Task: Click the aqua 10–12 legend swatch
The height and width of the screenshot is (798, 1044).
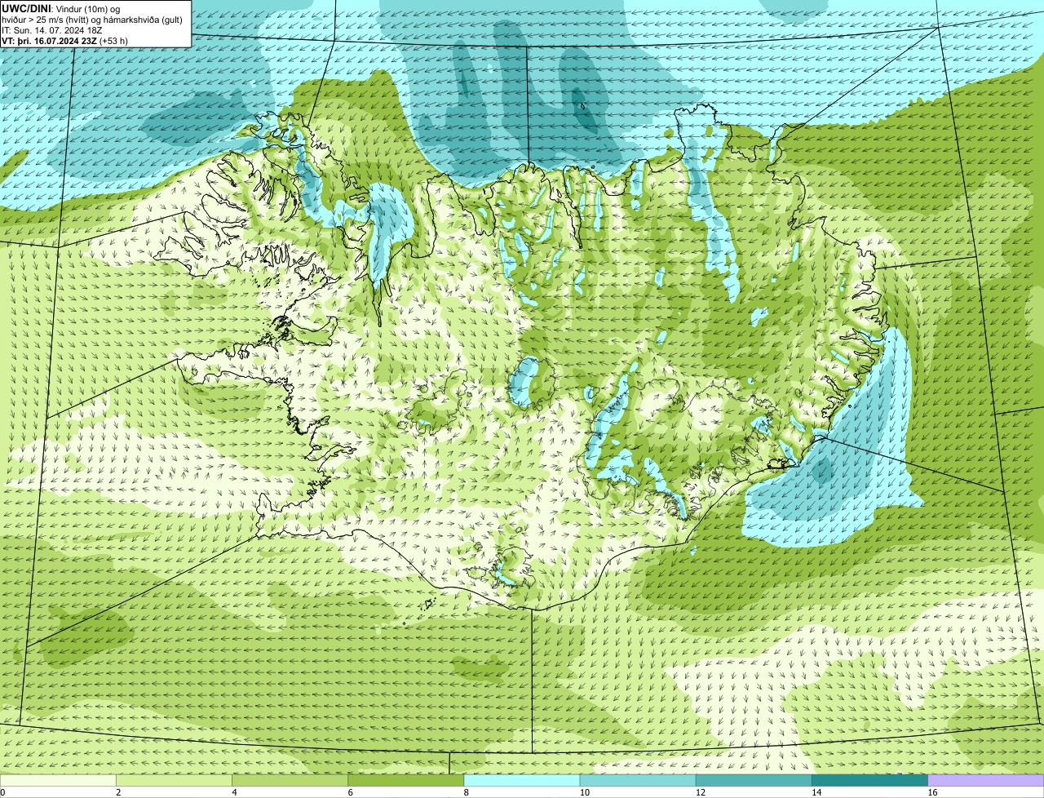Action: [x=638, y=780]
